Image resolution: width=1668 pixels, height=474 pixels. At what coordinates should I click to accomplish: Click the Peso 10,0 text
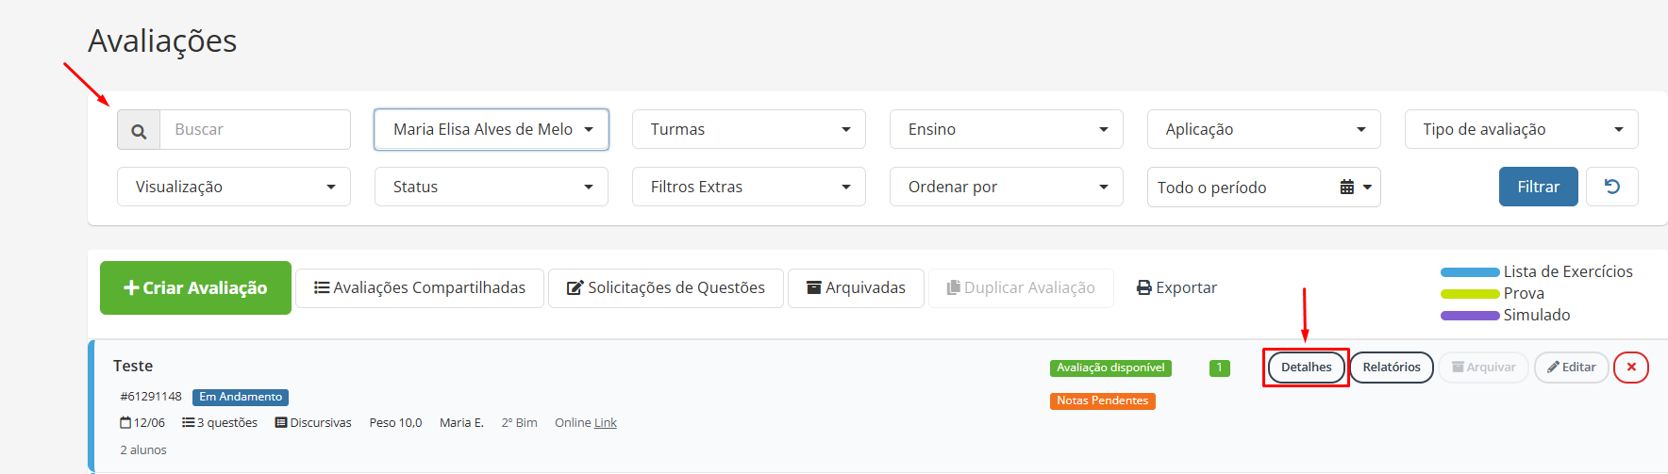[x=395, y=423]
